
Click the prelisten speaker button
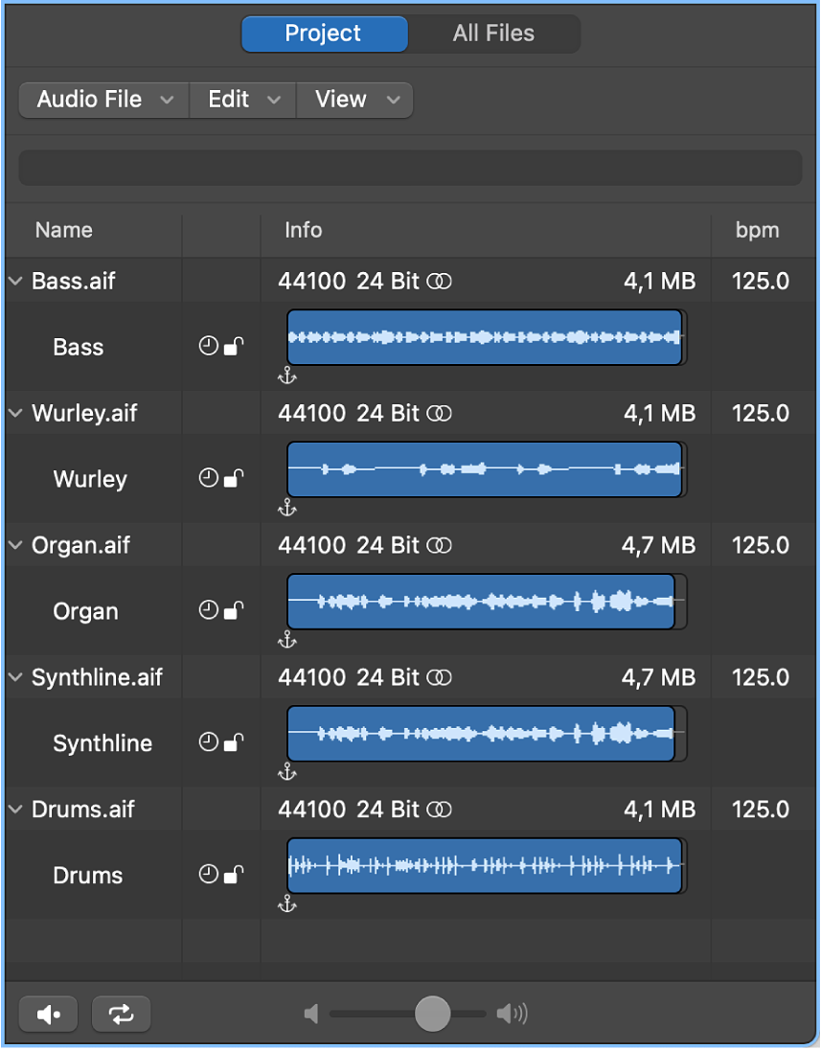(49, 1014)
